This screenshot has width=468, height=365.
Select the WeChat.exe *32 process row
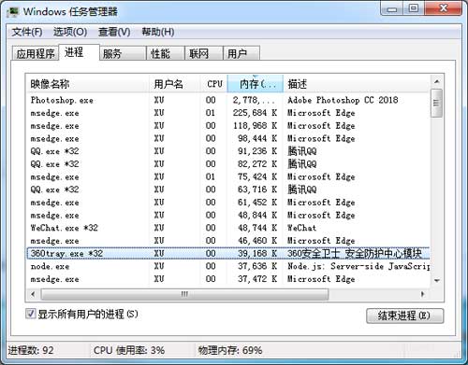click(228, 228)
